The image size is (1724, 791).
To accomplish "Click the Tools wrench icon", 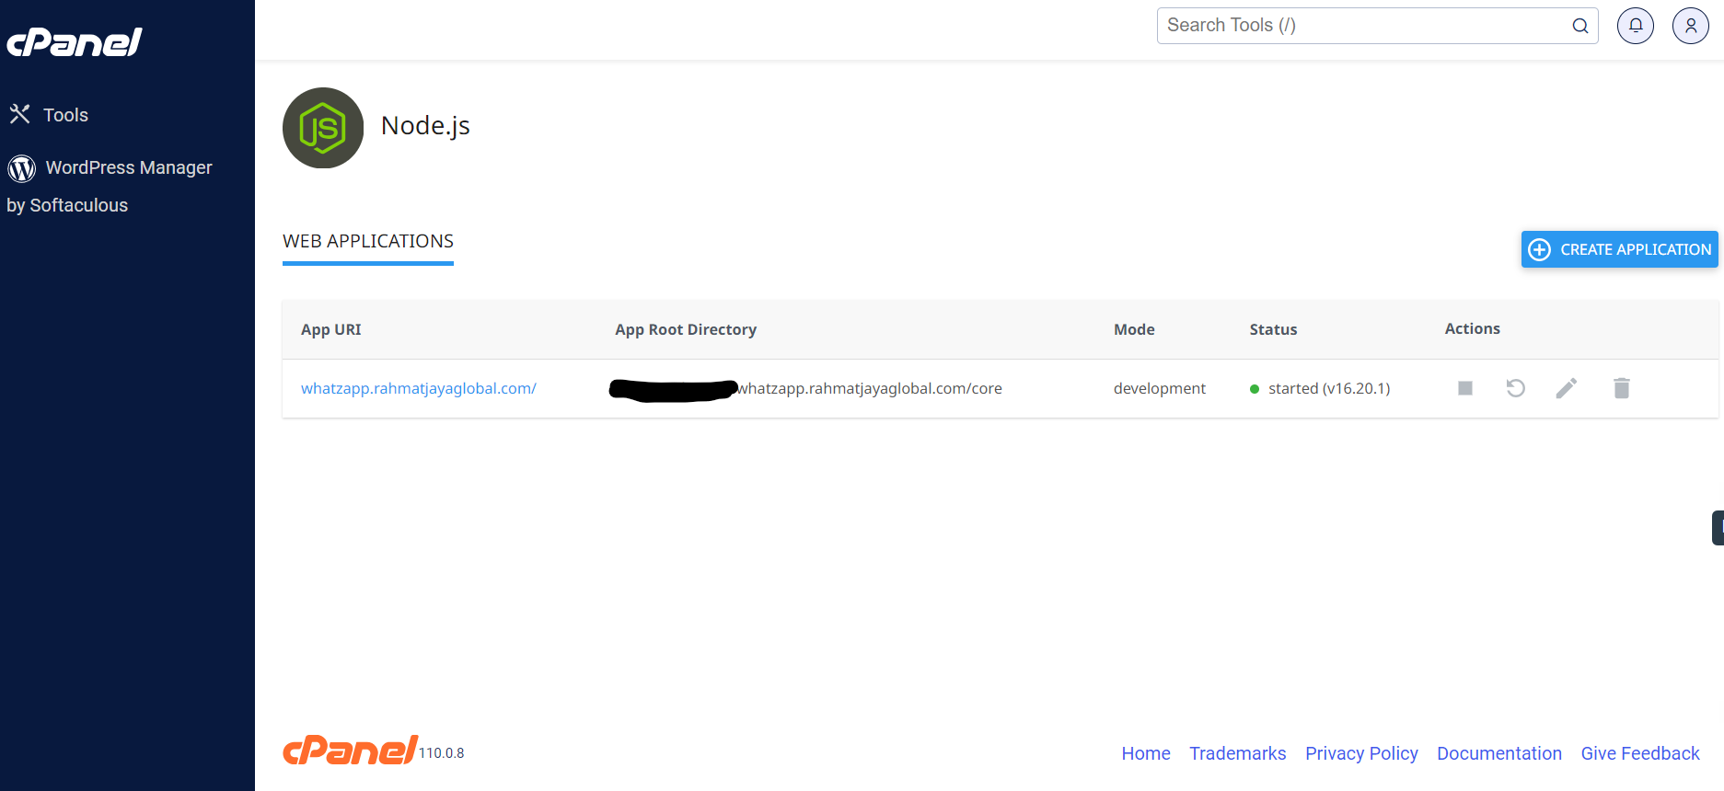I will [20, 114].
